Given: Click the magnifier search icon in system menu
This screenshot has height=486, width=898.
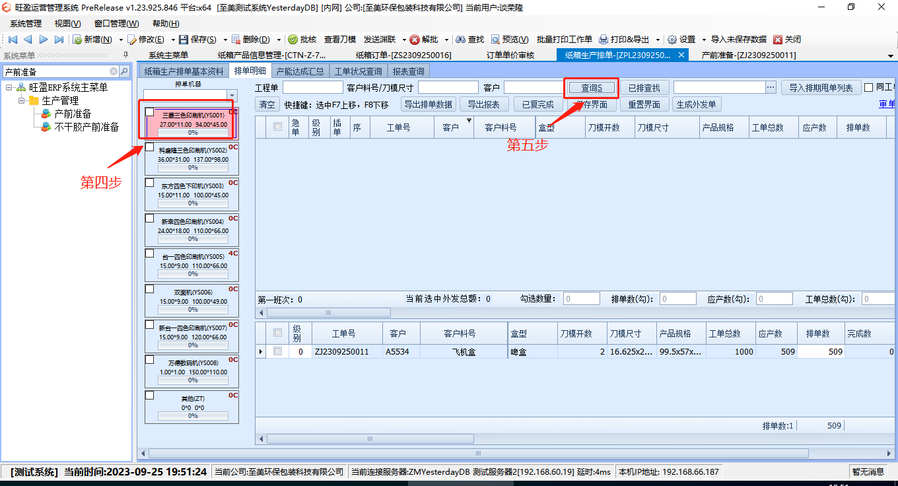Looking at the screenshot, I should (x=123, y=71).
